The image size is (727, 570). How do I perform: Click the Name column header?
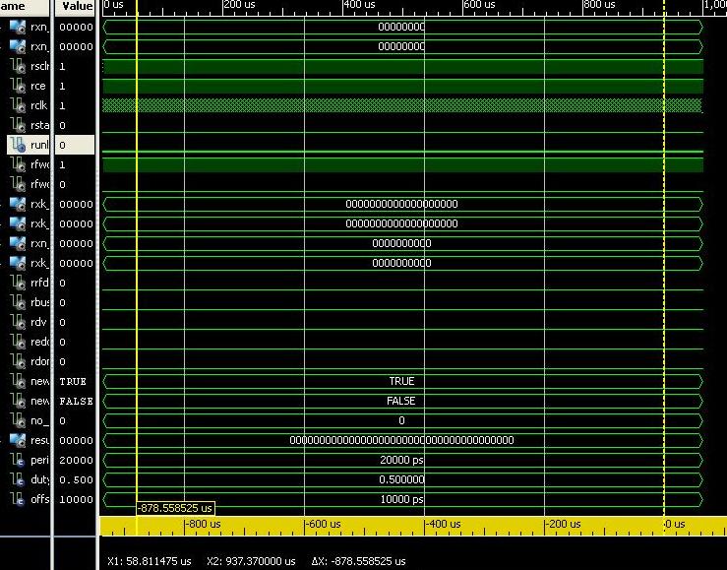(x=20, y=6)
